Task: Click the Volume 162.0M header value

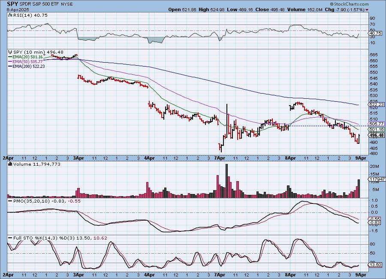Action: (305, 9)
